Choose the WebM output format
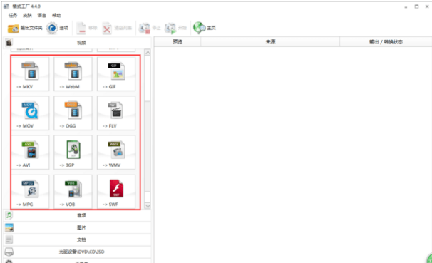 coord(73,74)
